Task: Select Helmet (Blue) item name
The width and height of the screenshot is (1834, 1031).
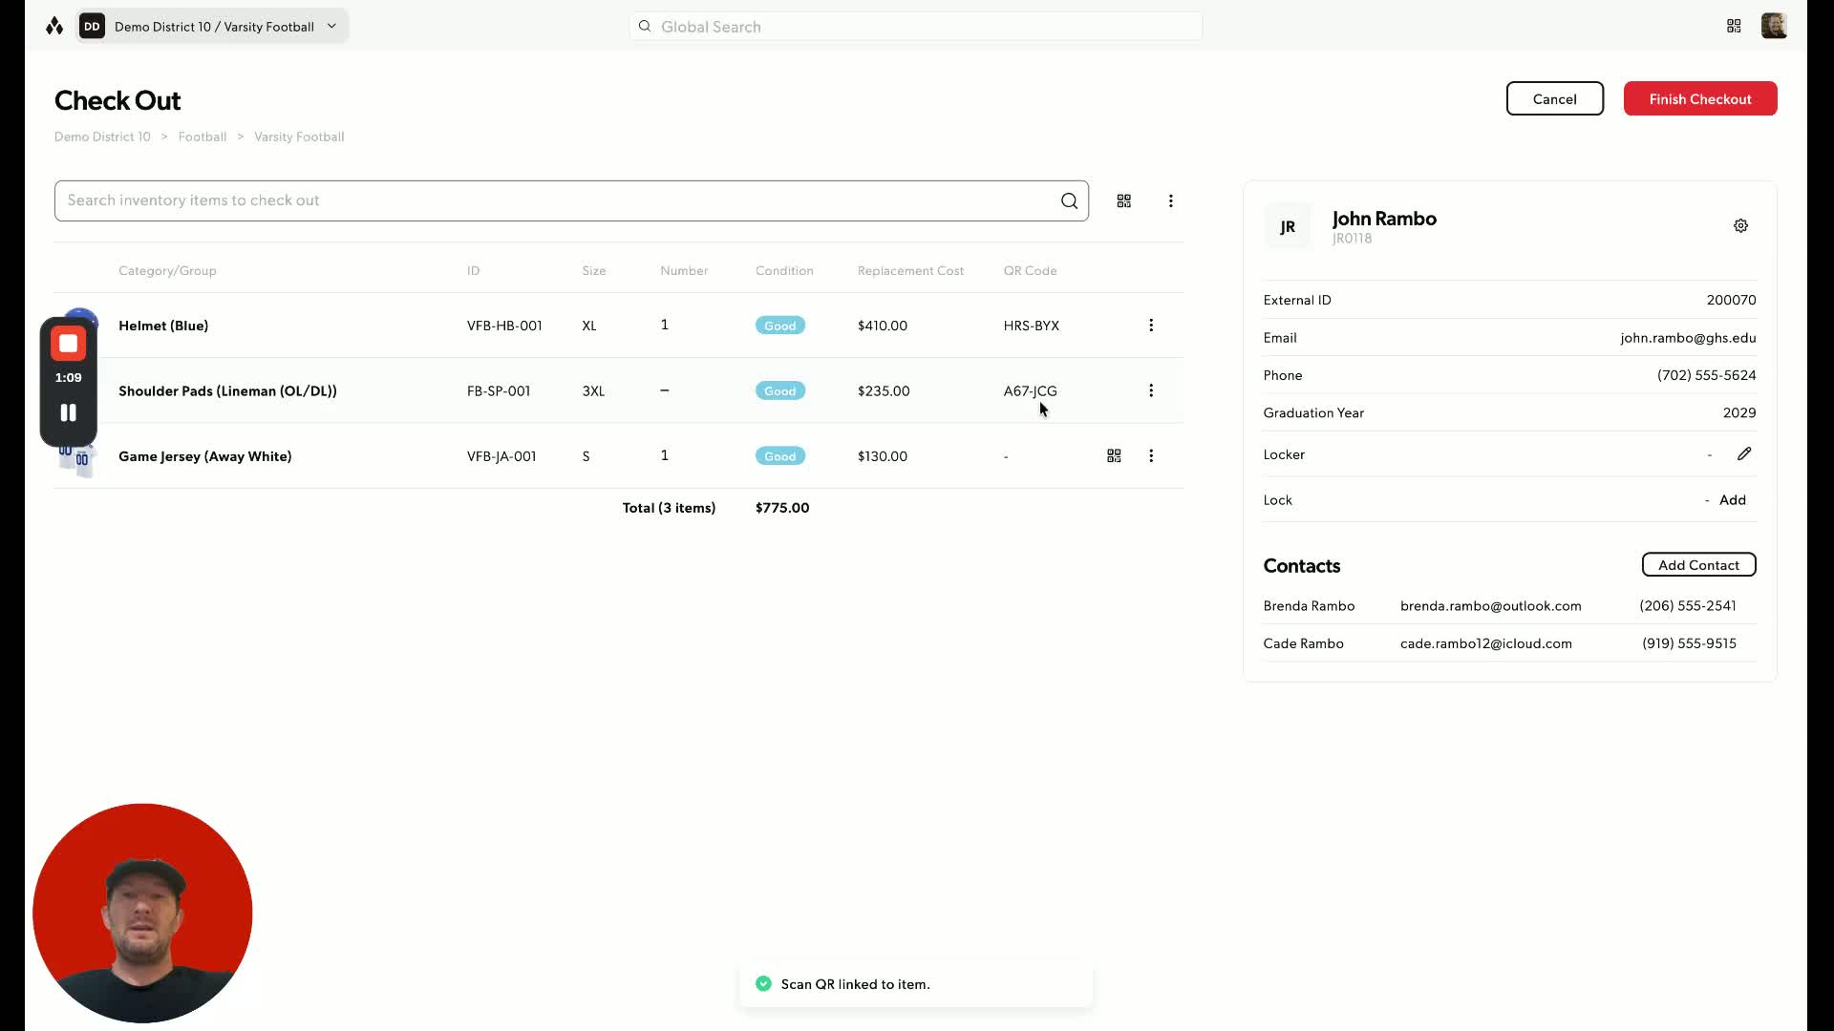Action: tap(163, 326)
